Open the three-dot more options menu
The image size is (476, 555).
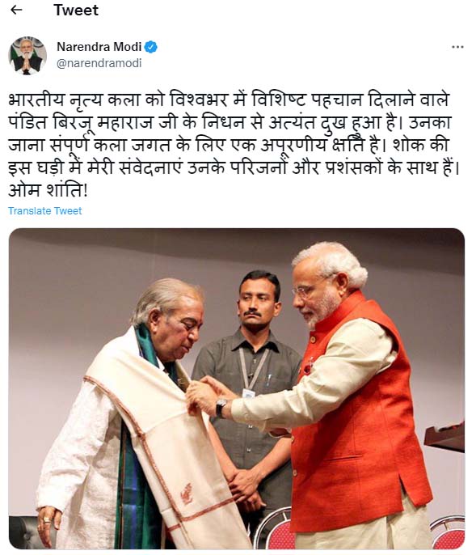point(457,47)
